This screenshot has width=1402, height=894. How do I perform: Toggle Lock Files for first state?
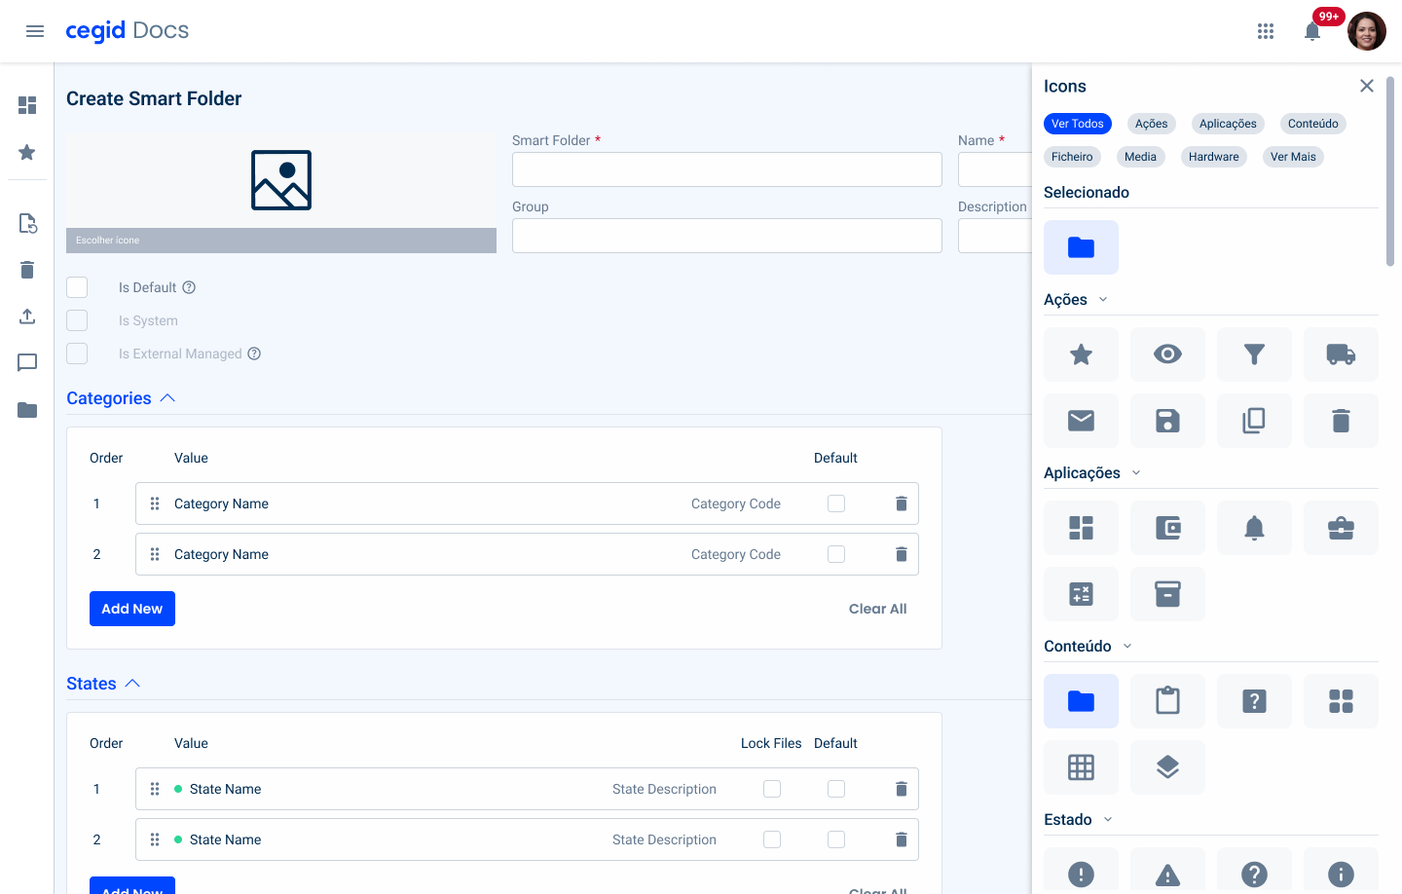point(772,789)
